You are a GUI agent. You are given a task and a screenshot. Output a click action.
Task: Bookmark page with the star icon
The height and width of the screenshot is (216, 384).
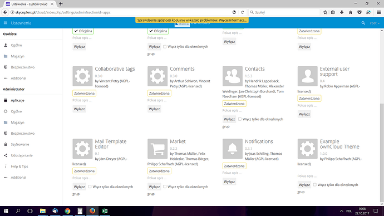click(325, 12)
